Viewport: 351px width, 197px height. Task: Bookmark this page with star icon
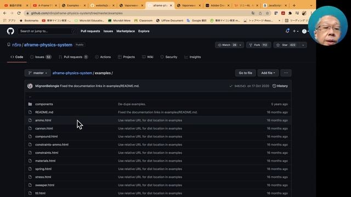point(267,13)
